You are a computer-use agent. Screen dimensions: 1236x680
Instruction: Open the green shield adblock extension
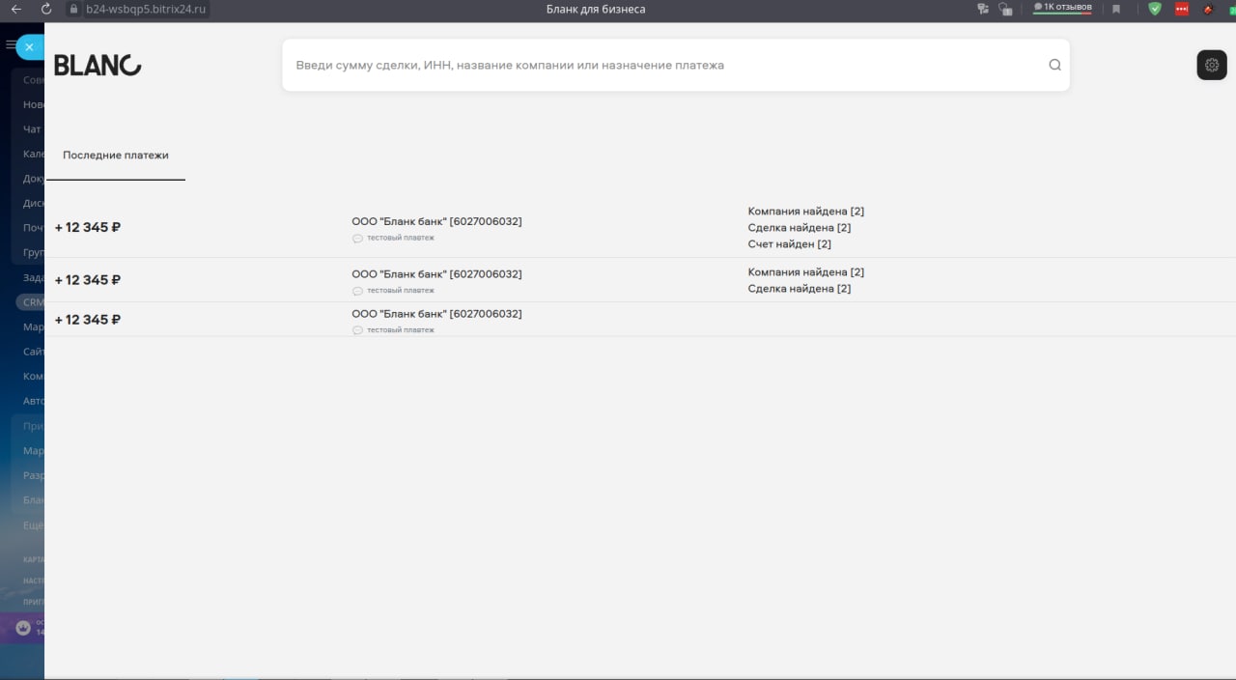1155,9
